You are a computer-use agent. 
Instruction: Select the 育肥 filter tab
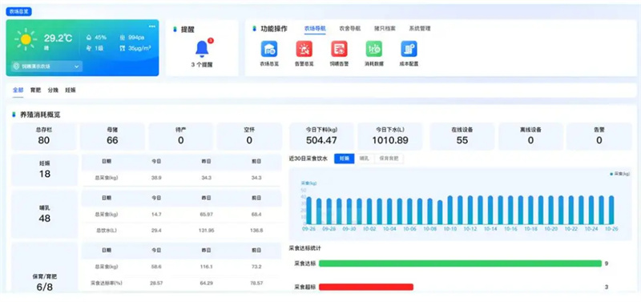pyautogui.click(x=35, y=90)
